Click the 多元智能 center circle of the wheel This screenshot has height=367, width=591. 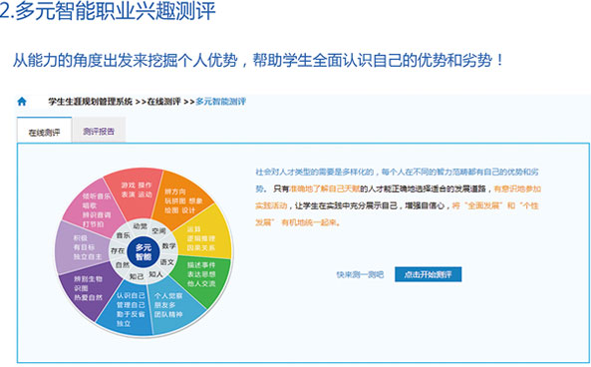(144, 252)
